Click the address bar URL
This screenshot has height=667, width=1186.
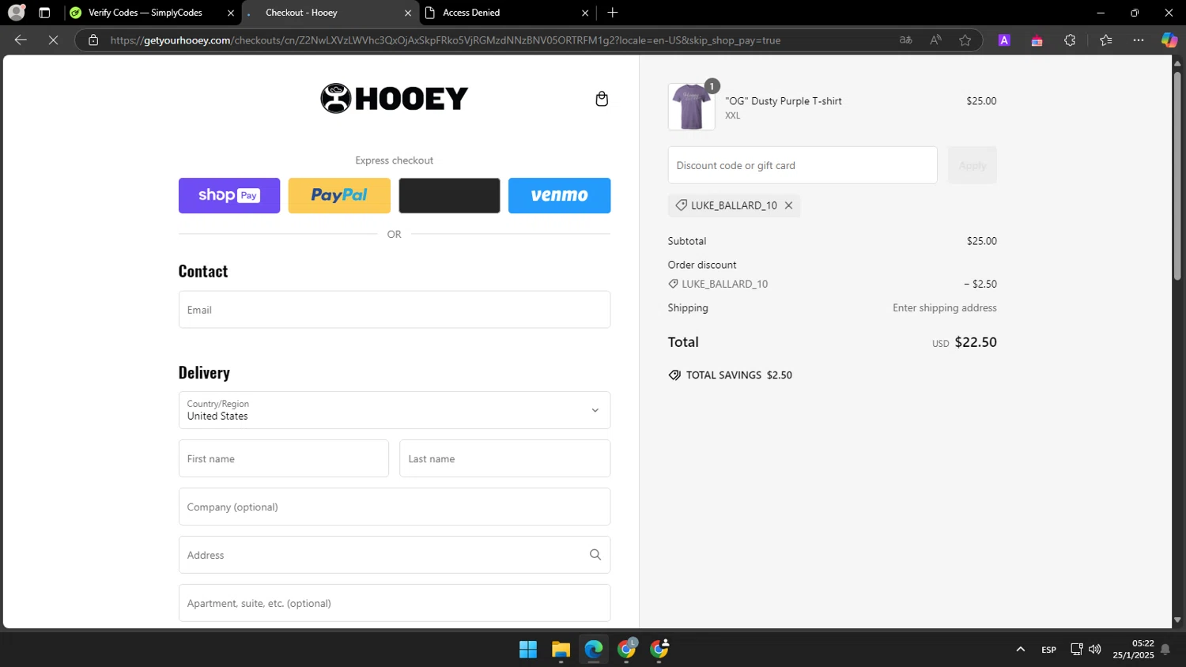point(445,40)
